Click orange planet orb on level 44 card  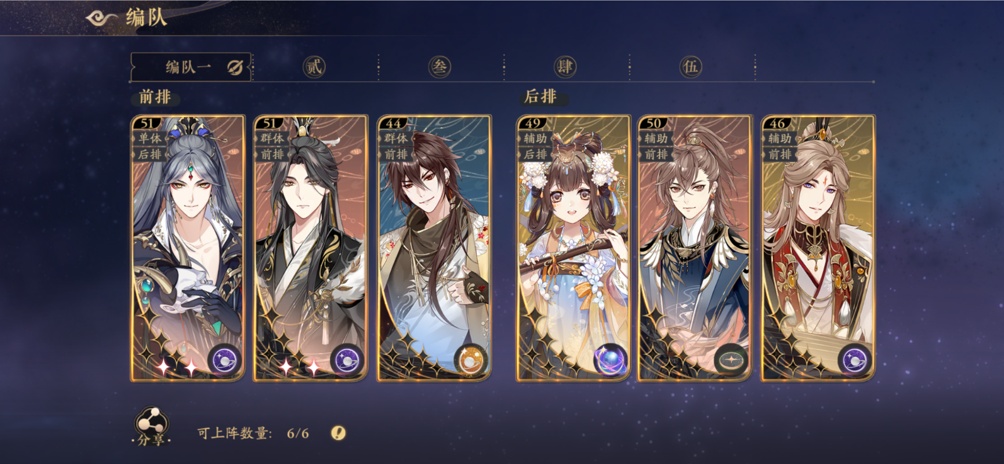[471, 361]
